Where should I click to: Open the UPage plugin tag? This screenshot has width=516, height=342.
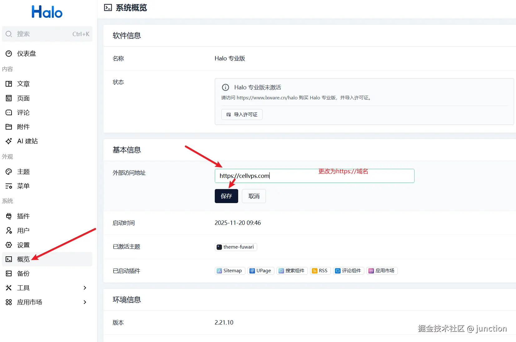(261, 271)
